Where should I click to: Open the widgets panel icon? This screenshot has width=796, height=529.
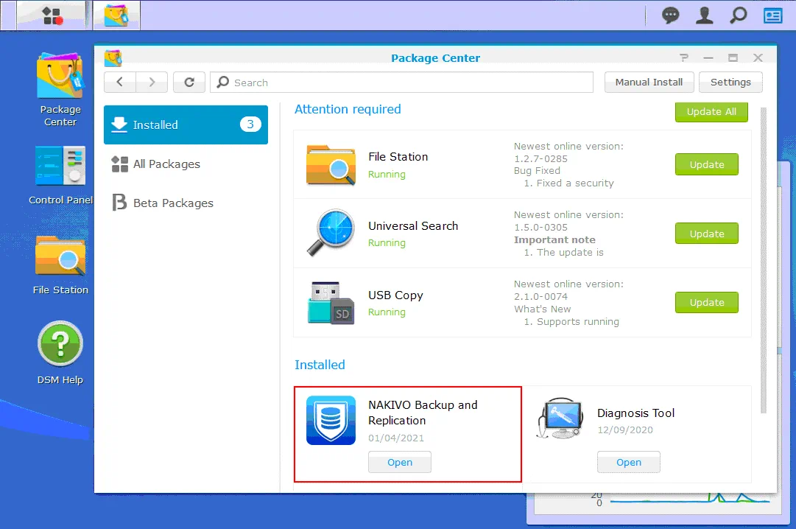coord(772,15)
